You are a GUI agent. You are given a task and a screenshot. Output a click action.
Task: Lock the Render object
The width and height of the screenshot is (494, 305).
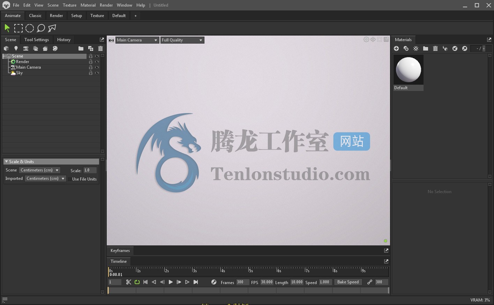click(x=91, y=62)
